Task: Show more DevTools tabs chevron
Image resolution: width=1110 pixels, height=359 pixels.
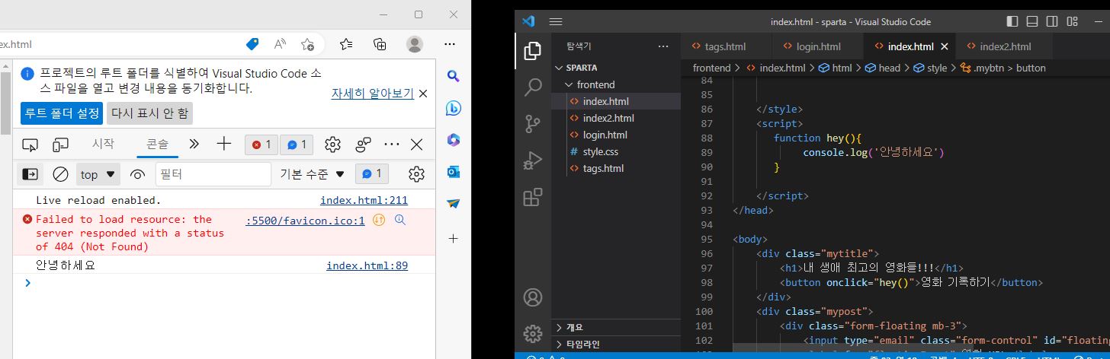Action: point(194,144)
